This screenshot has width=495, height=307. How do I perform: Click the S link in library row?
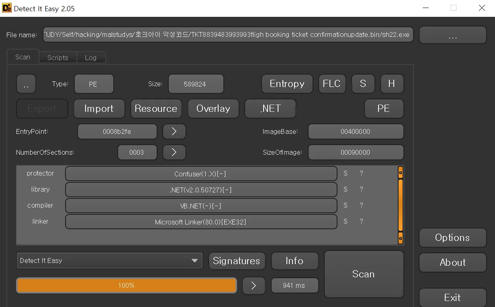coord(346,190)
